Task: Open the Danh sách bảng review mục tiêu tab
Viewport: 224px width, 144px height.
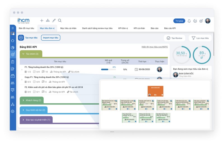Action: 97,28
